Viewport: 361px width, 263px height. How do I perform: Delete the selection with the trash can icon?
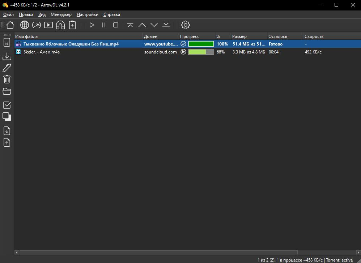[7, 79]
